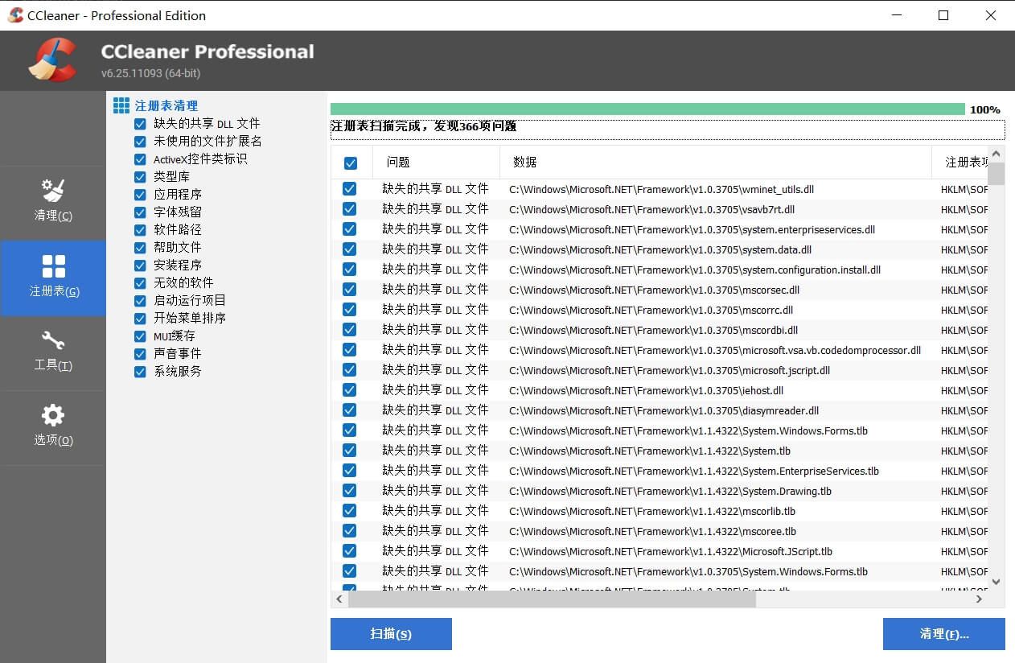Viewport: 1015px width, 663px height.
Task: Select the mscordbi.dll path entry
Action: (x=653, y=331)
